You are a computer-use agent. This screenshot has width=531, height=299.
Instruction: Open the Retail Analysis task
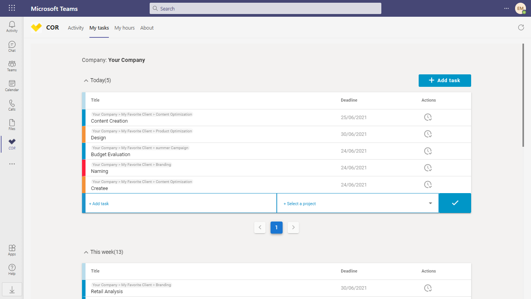[107, 292]
